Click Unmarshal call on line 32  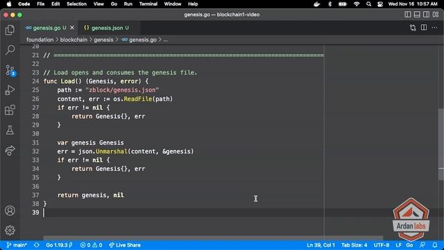112,151
